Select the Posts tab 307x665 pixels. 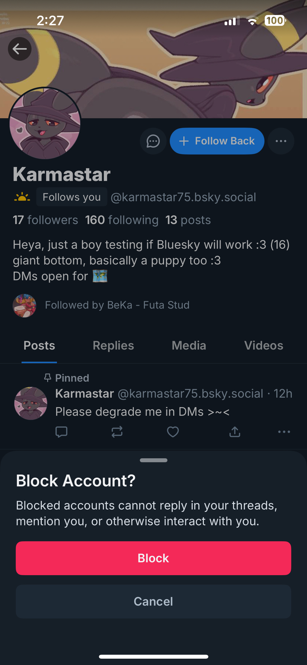click(39, 345)
